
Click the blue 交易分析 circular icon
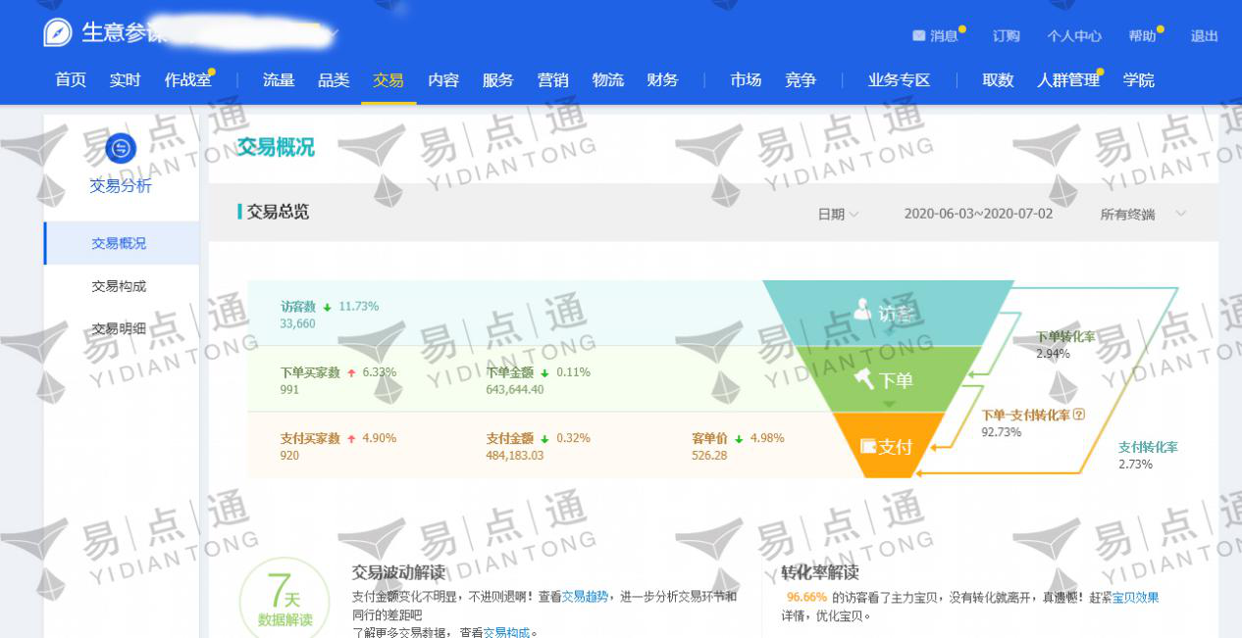coord(121,148)
